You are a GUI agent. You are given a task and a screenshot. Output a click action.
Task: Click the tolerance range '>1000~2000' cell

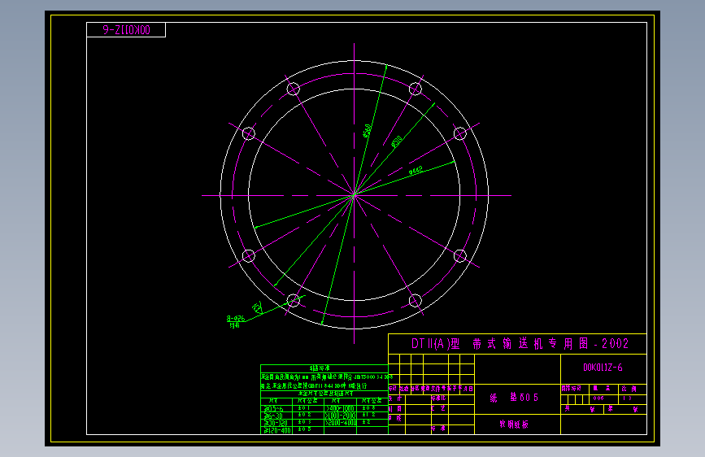pos(341,416)
